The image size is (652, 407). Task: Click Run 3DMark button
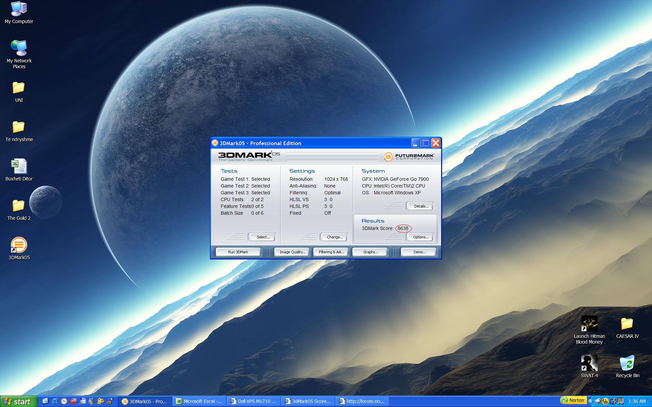point(238,252)
